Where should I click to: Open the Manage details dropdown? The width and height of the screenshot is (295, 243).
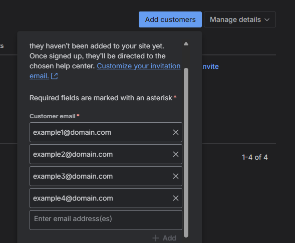click(240, 19)
